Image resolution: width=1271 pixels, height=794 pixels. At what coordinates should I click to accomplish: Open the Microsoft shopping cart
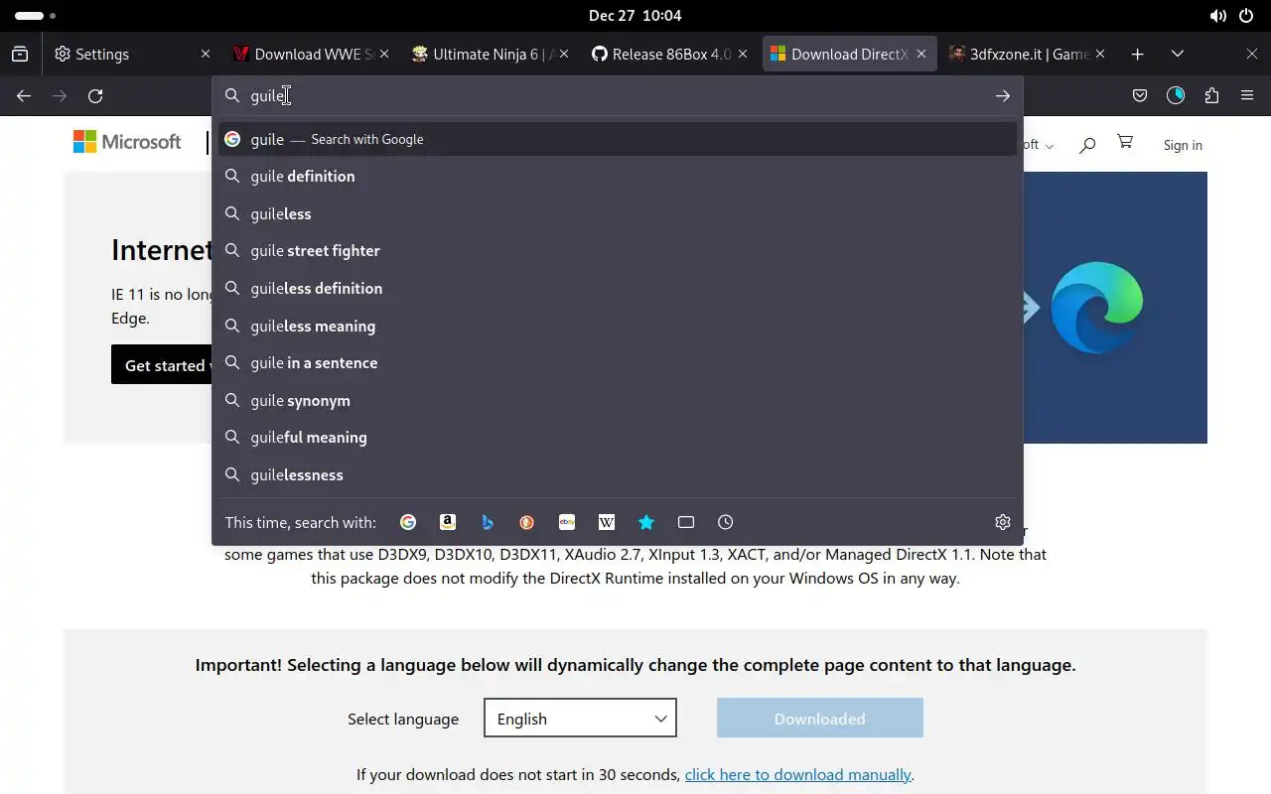pyautogui.click(x=1125, y=142)
